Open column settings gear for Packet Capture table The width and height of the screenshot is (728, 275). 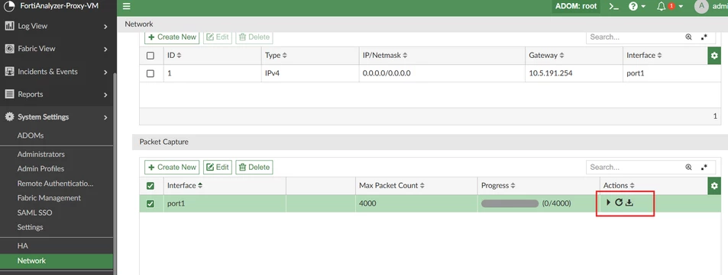[714, 186]
